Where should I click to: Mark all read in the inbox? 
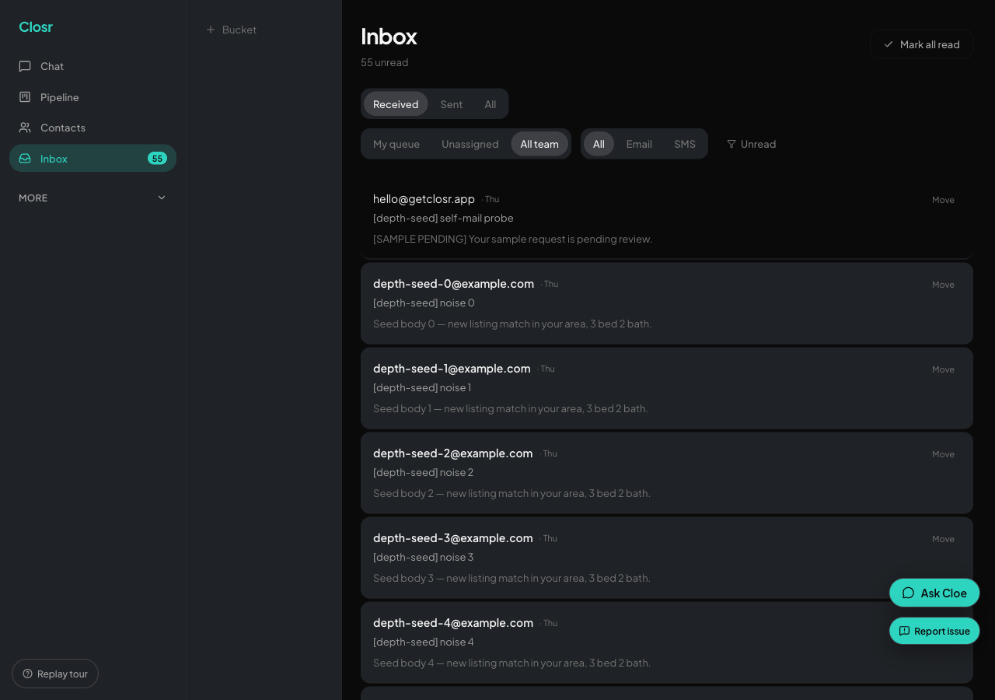click(x=921, y=44)
